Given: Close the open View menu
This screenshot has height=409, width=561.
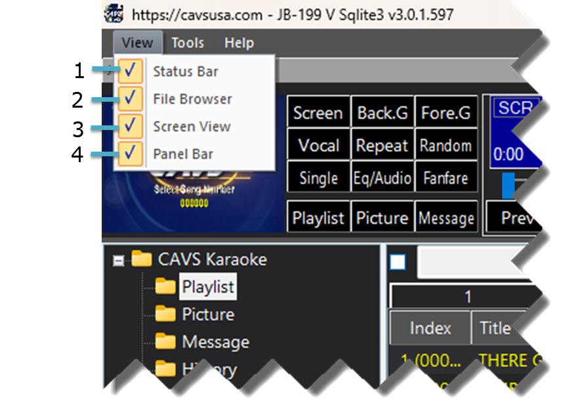Looking at the screenshot, I should click(x=136, y=43).
